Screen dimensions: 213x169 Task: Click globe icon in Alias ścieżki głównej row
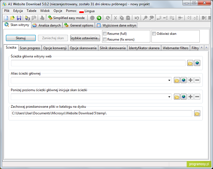(x=184, y=80)
